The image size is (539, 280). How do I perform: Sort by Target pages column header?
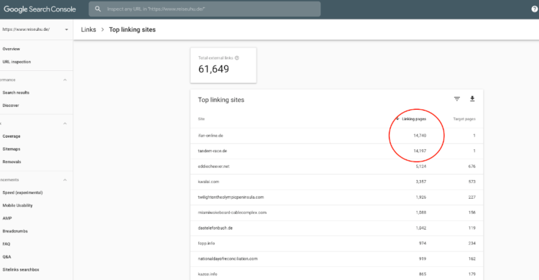pos(464,119)
